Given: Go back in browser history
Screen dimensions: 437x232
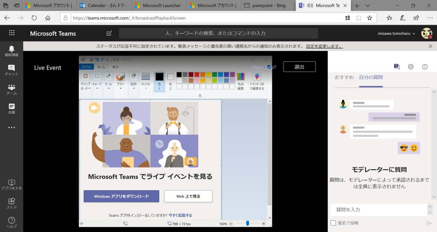Looking at the screenshot, I should pos(7,17).
